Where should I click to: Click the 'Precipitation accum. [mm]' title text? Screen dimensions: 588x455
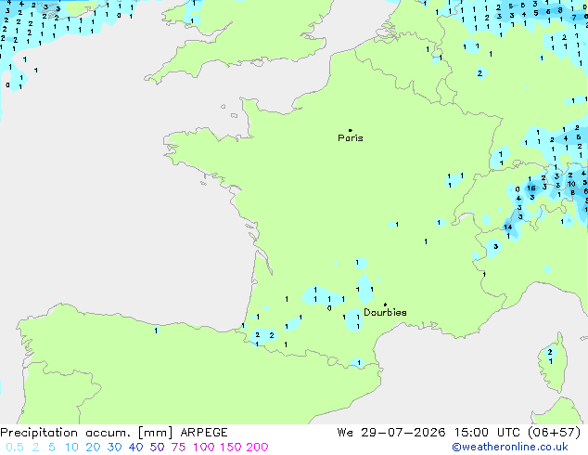pos(86,433)
